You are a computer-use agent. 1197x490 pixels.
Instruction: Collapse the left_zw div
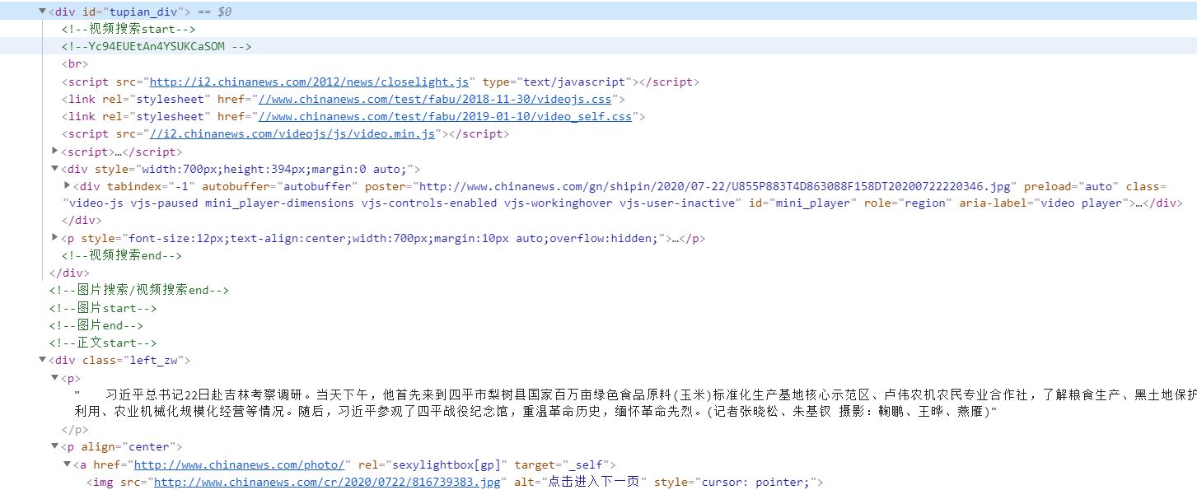pyautogui.click(x=42, y=361)
